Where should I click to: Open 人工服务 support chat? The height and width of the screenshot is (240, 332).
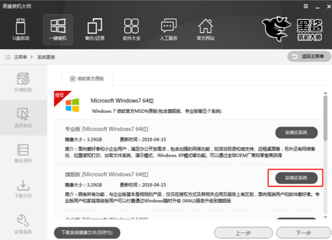point(168,29)
